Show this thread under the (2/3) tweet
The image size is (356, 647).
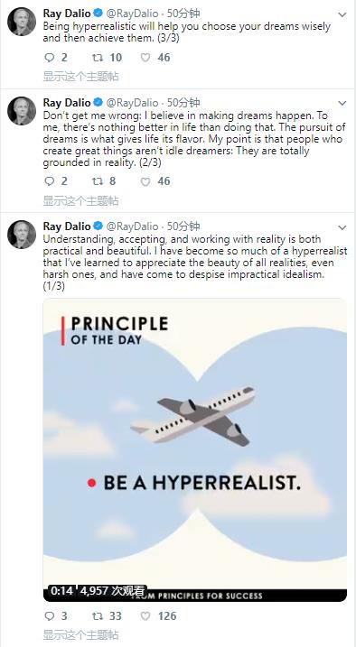click(81, 201)
